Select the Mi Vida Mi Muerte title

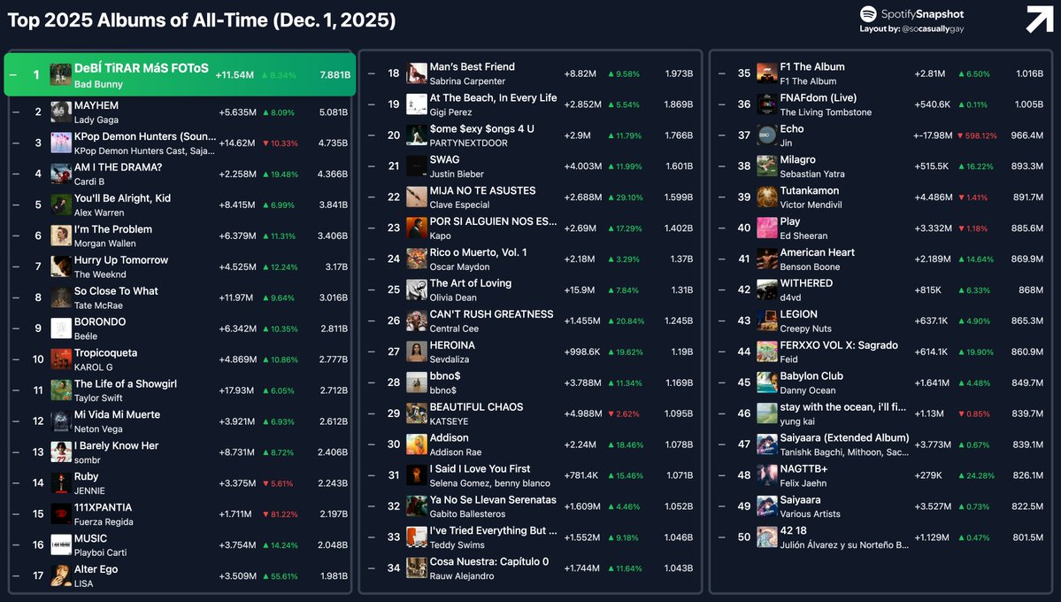pyautogui.click(x=117, y=414)
